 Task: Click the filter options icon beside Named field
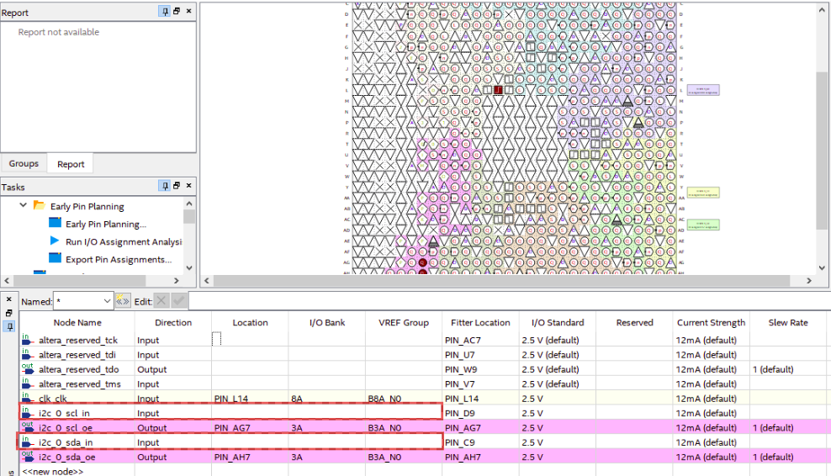coord(123,300)
